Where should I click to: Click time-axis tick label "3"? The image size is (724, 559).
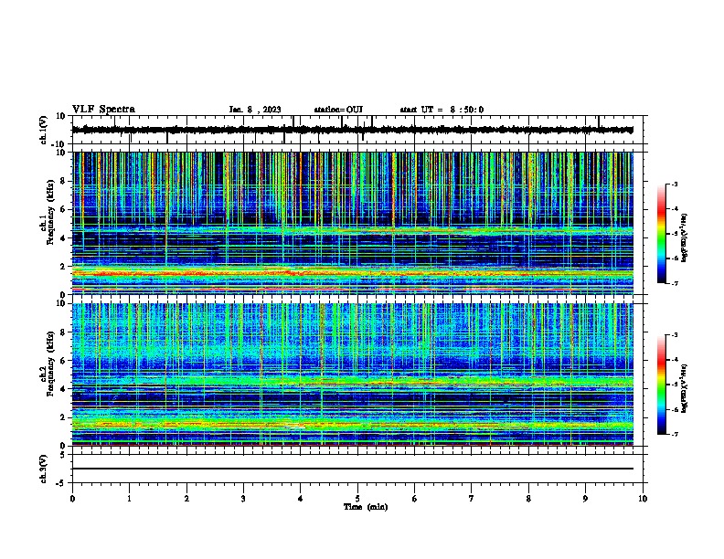243,499
